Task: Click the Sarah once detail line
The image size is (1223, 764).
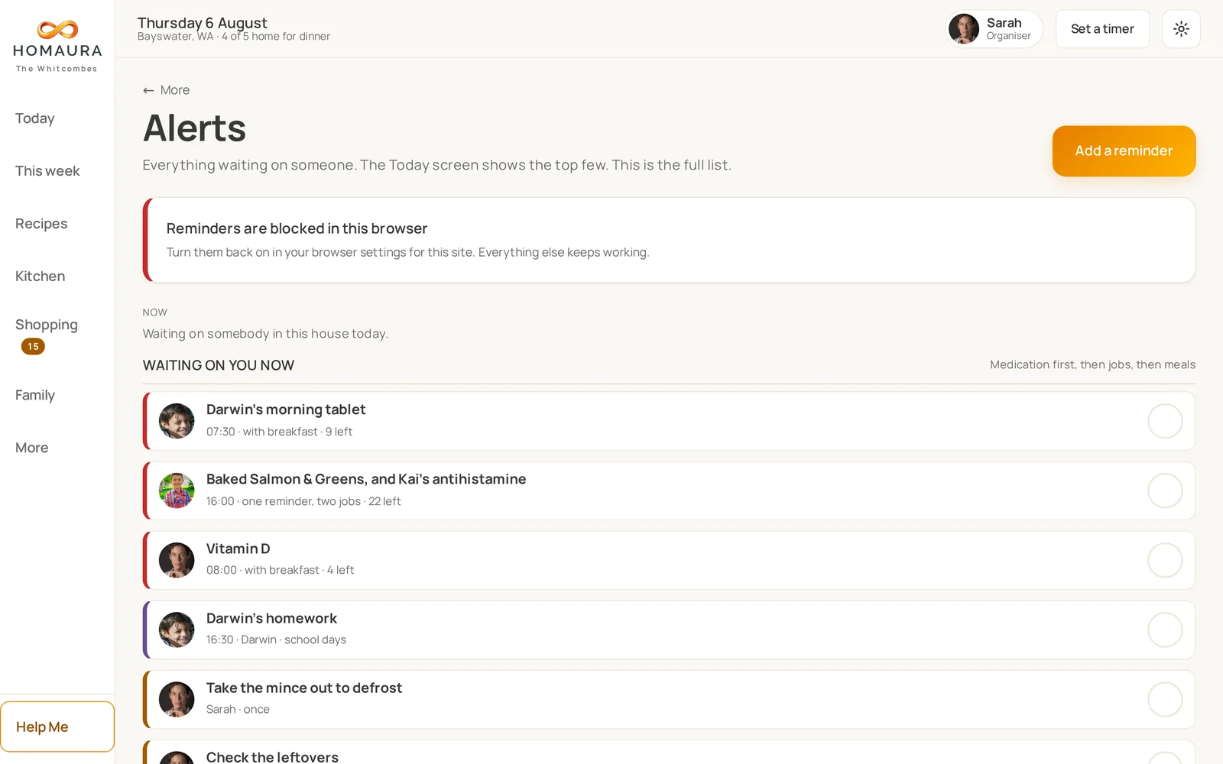Action: pyautogui.click(x=238, y=709)
